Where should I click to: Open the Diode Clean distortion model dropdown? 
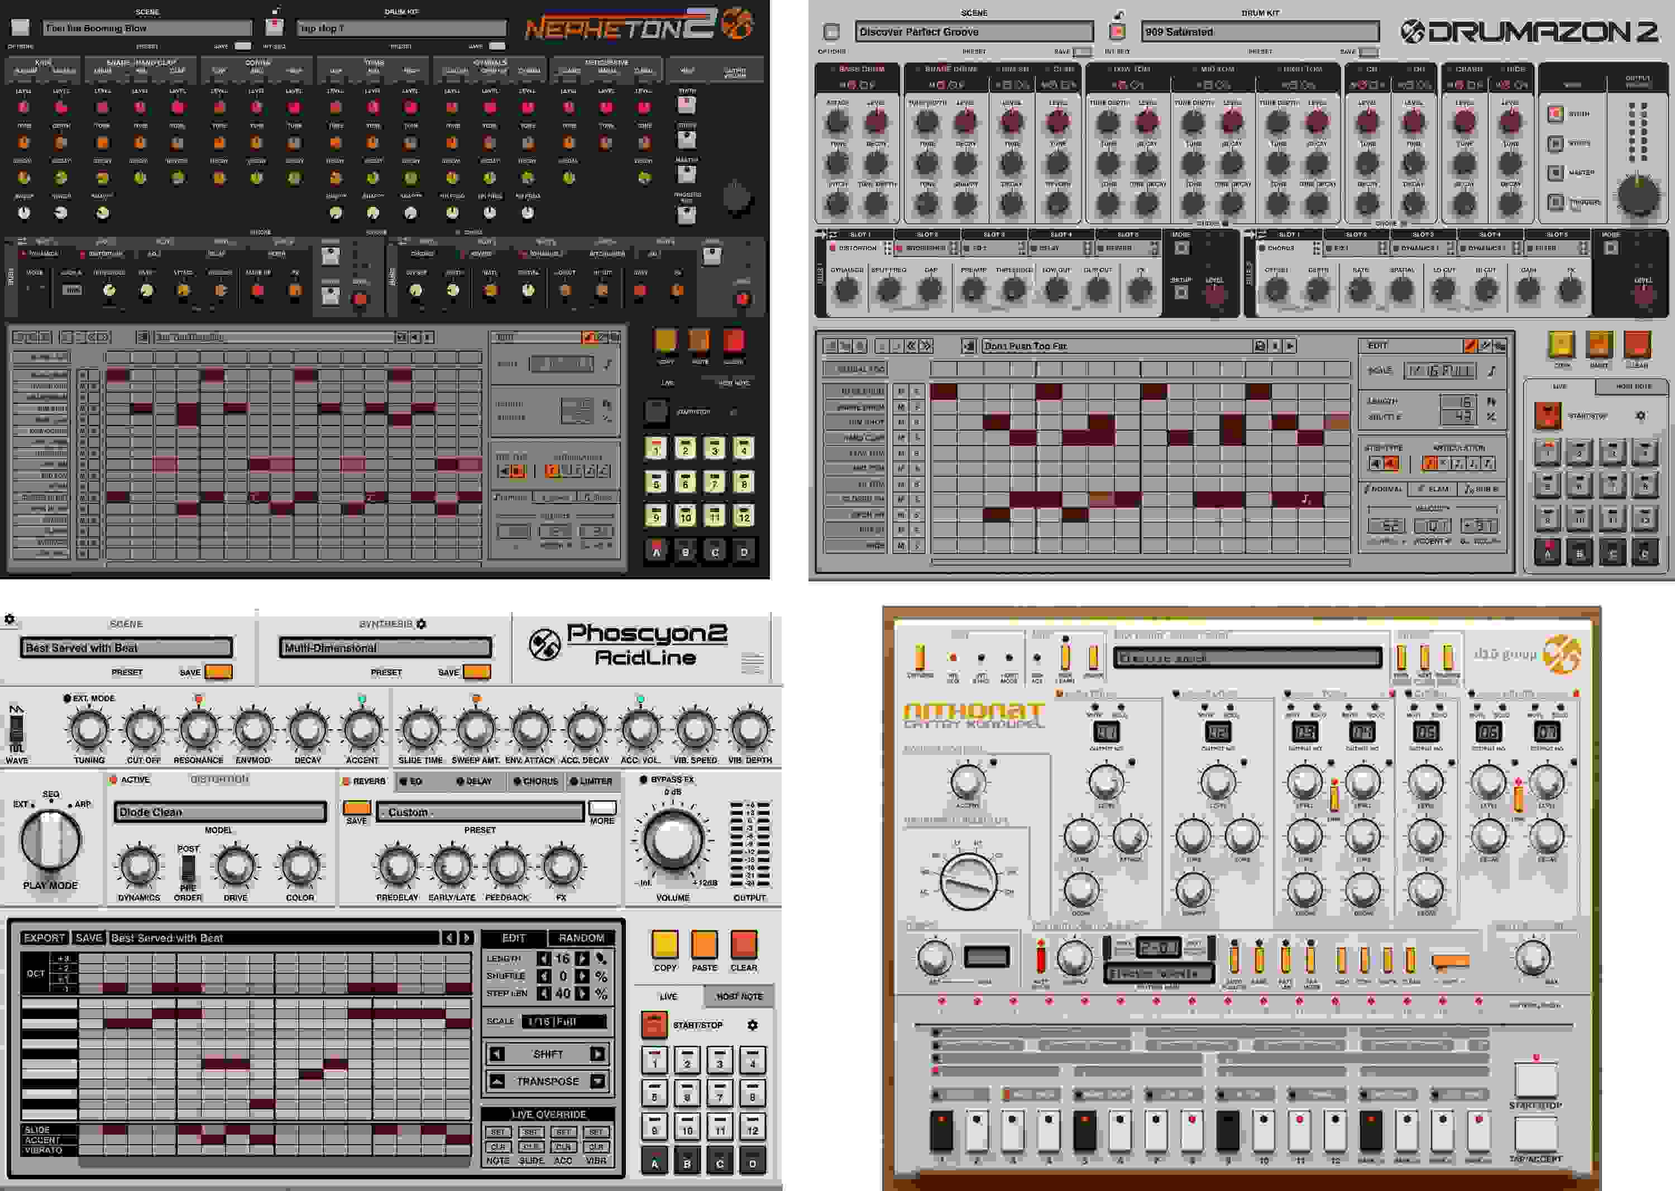pos(220,812)
